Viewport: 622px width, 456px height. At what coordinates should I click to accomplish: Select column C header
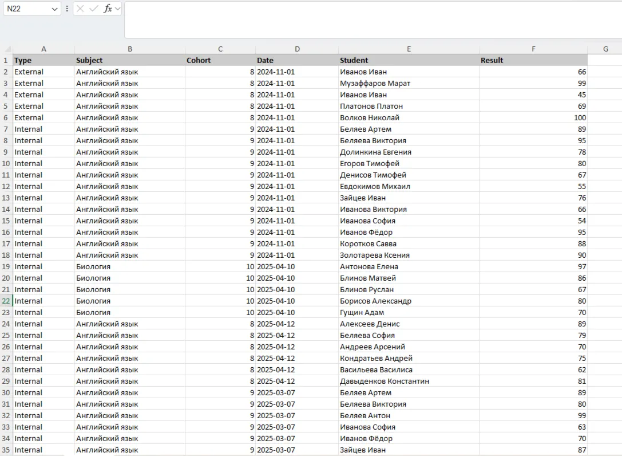click(220, 49)
